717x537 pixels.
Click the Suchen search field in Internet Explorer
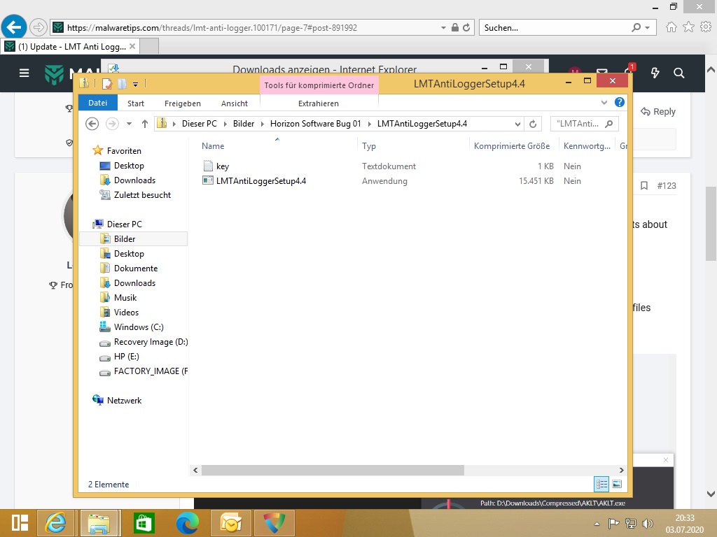567,27
